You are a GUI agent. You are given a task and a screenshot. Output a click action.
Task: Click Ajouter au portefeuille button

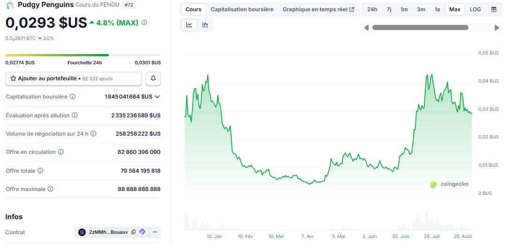tap(74, 78)
